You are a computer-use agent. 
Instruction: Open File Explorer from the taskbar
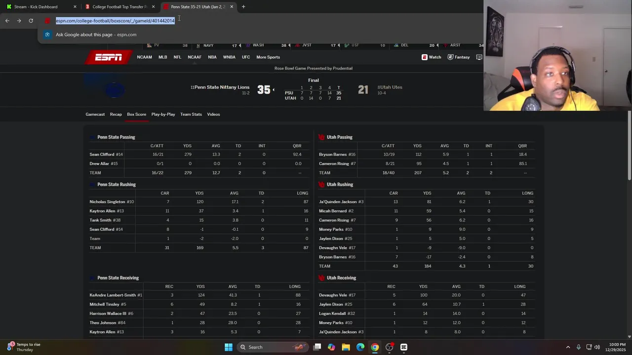pyautogui.click(x=346, y=347)
